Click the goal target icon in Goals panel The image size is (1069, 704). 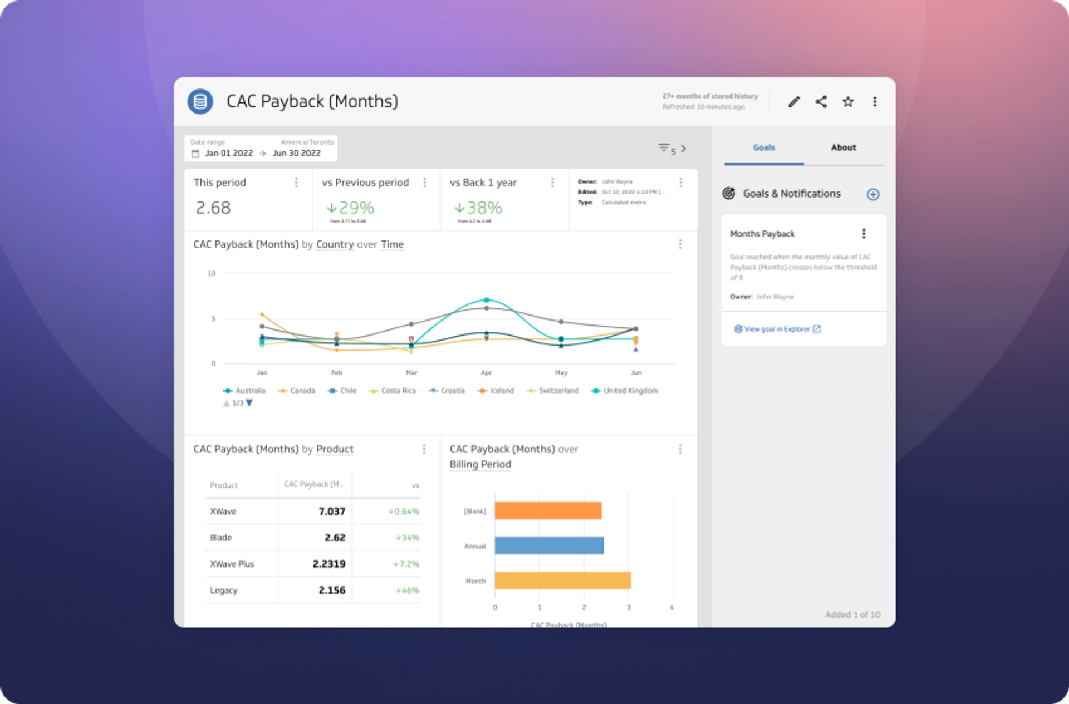(x=727, y=194)
